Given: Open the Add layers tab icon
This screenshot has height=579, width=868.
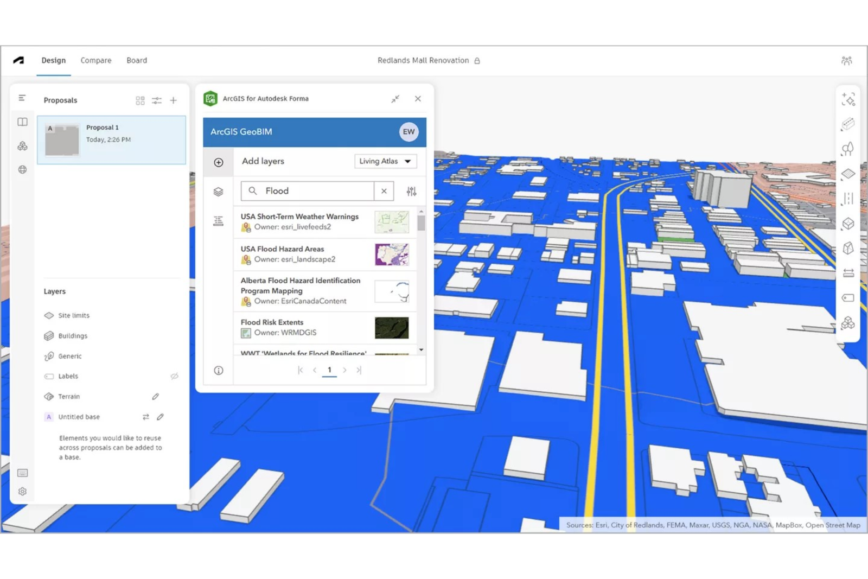Looking at the screenshot, I should click(x=219, y=162).
